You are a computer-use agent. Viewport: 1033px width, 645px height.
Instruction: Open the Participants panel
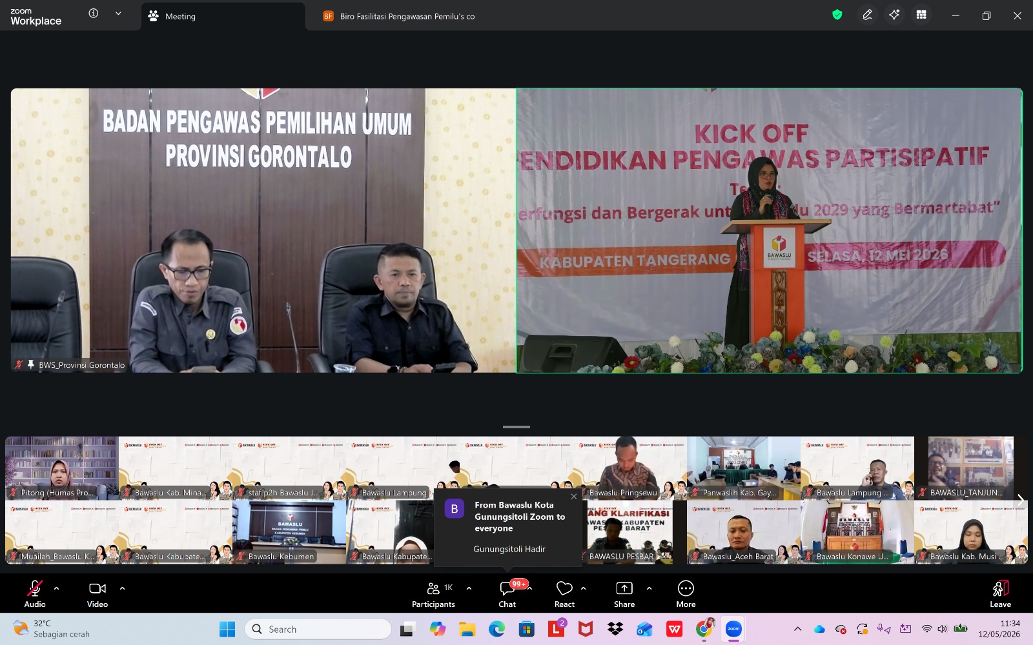(434, 593)
